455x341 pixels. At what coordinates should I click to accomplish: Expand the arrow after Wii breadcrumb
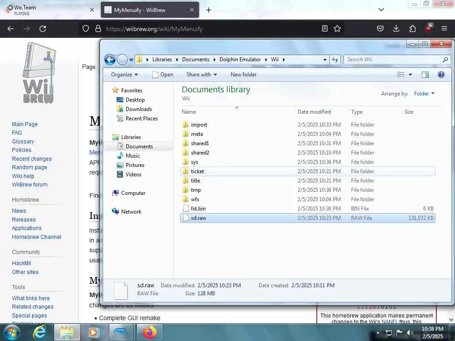(284, 60)
